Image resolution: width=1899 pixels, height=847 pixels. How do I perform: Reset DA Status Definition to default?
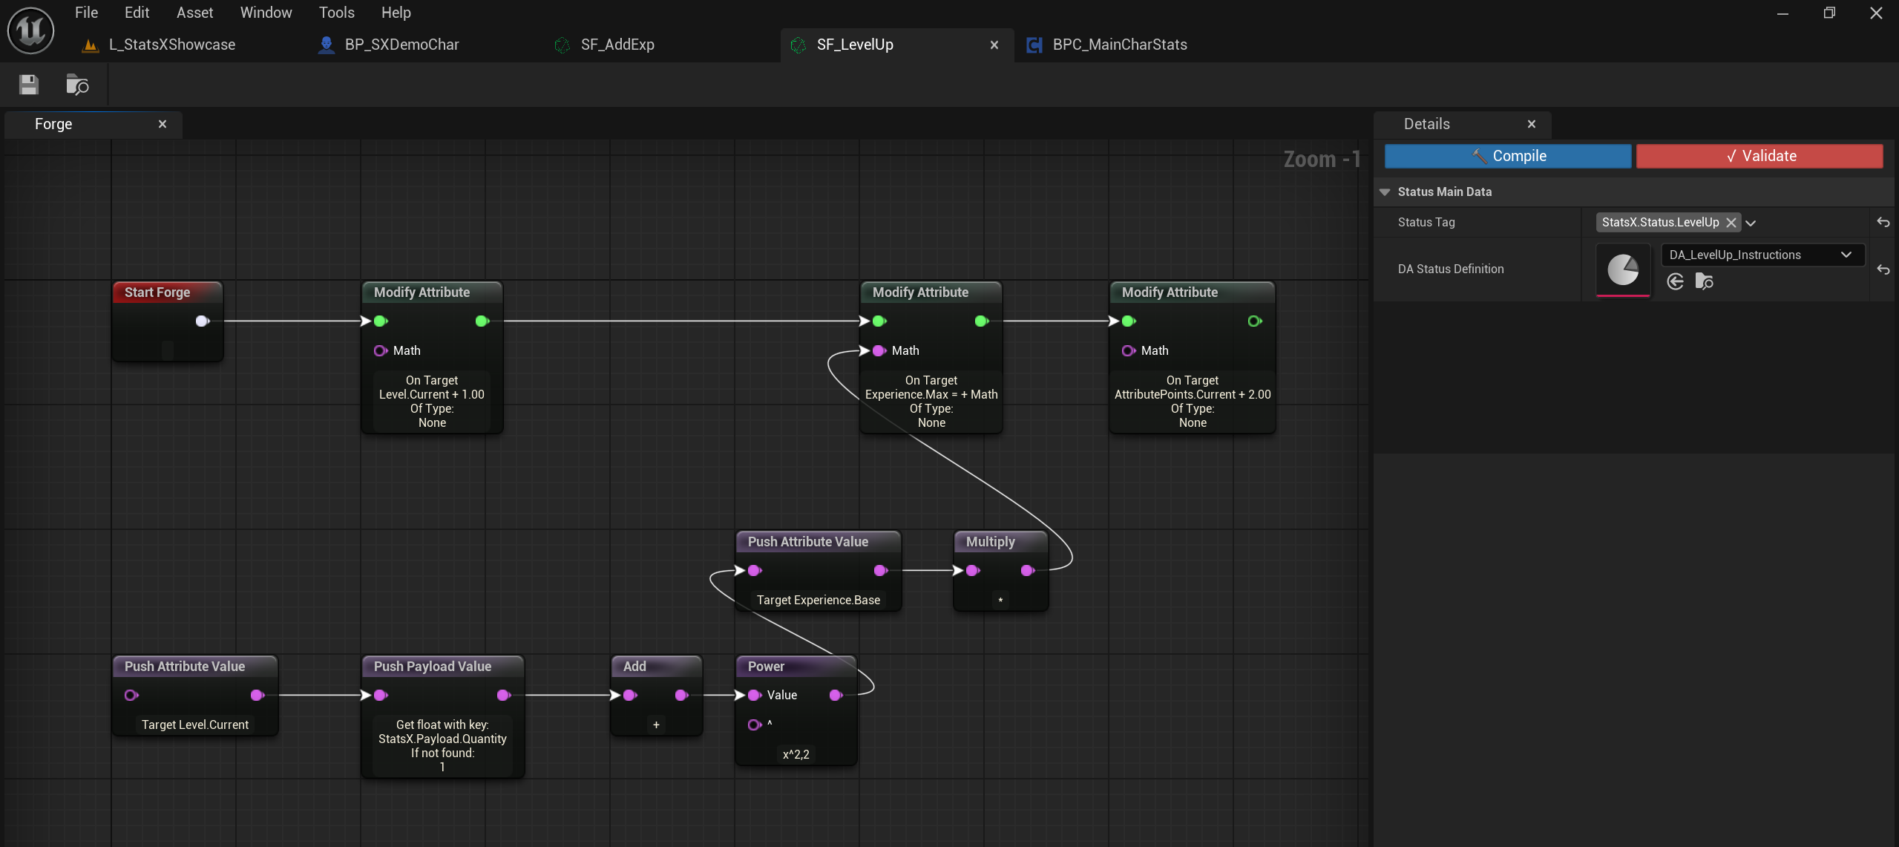click(1883, 269)
